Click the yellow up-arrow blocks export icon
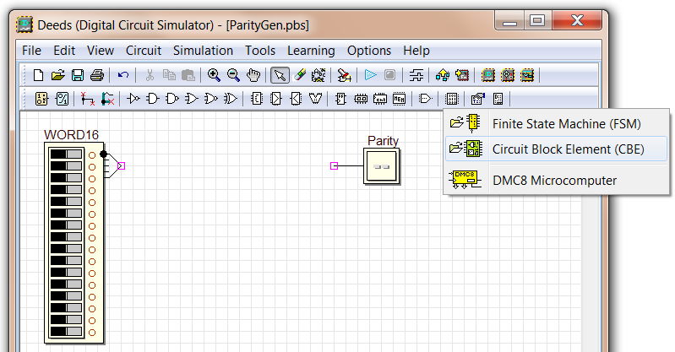Viewport: 675px width, 352px height. click(442, 75)
